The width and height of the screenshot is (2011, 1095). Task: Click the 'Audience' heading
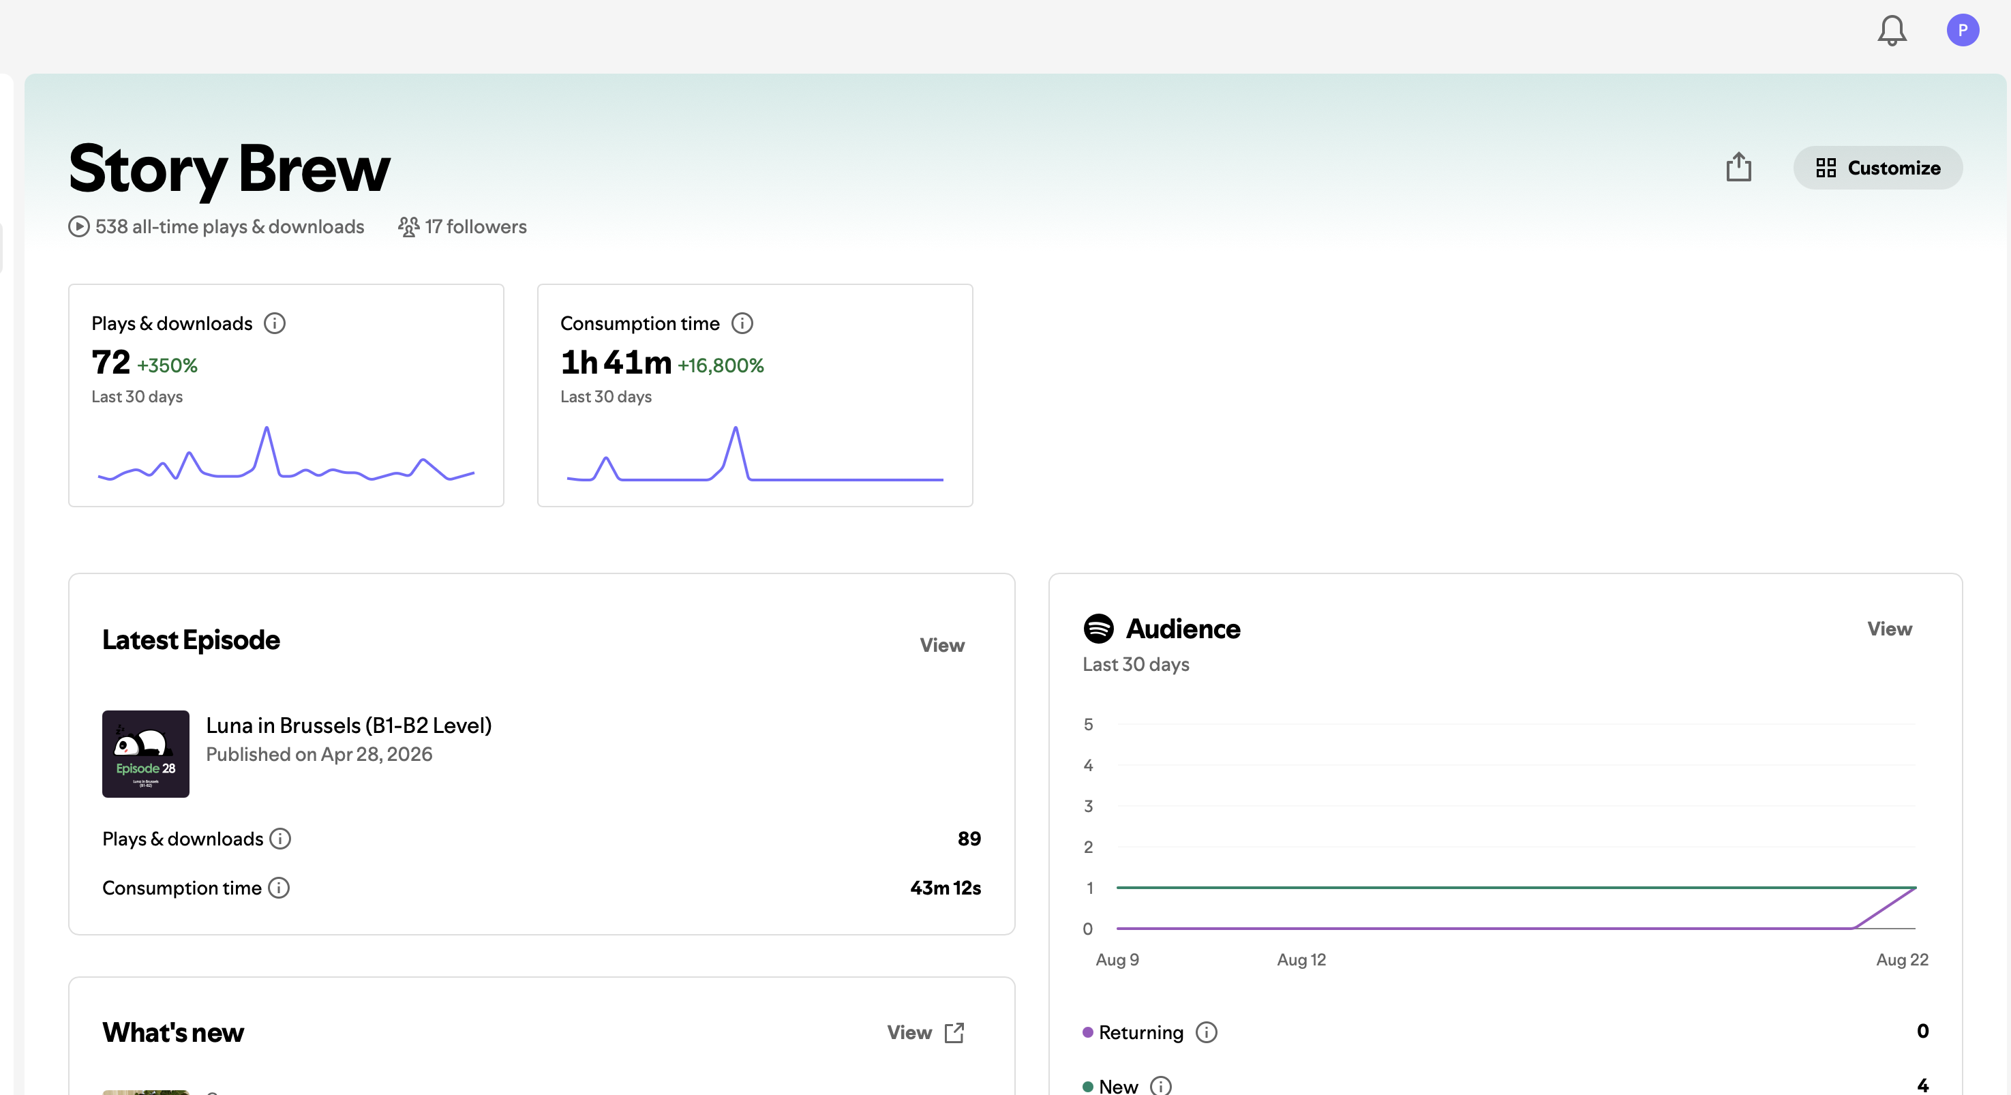click(x=1183, y=629)
